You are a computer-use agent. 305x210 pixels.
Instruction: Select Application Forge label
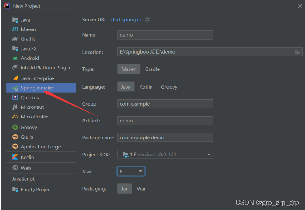pyautogui.click(x=41, y=147)
